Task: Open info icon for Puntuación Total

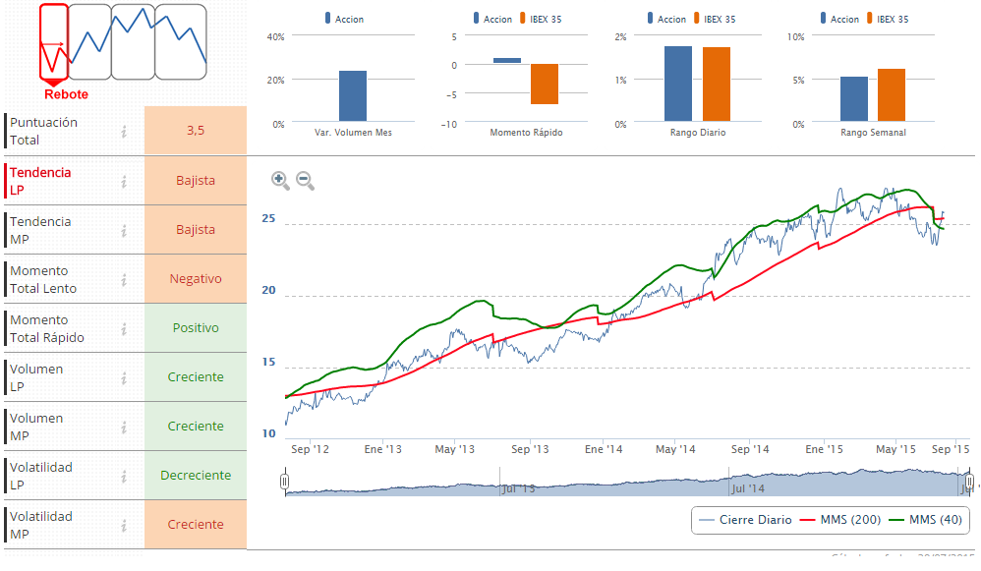Action: (124, 131)
